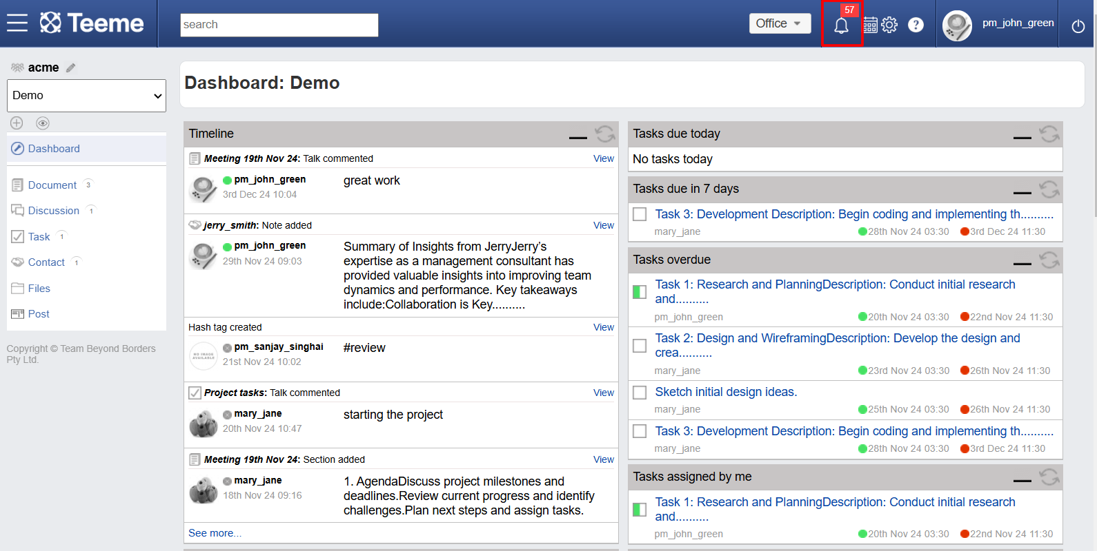Screen dimensions: 1097x551
Task: Check Task 2 Design and Wireframing checkbox
Action: tap(640, 345)
